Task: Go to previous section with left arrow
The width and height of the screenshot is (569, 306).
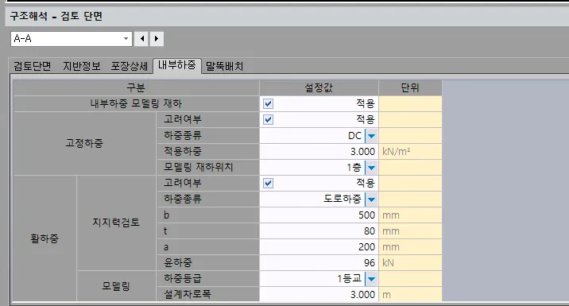Action: [x=142, y=38]
